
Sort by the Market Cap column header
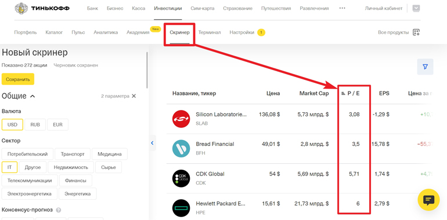pyautogui.click(x=314, y=94)
